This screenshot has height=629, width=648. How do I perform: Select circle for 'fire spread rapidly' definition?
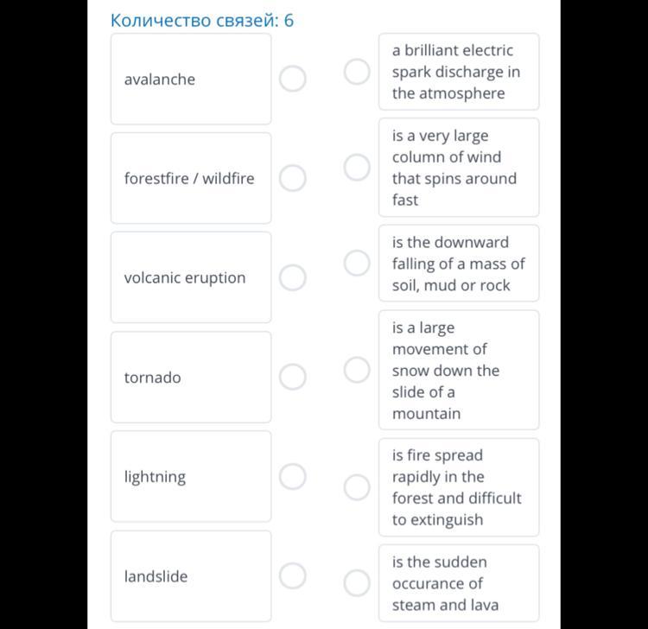[x=357, y=487]
